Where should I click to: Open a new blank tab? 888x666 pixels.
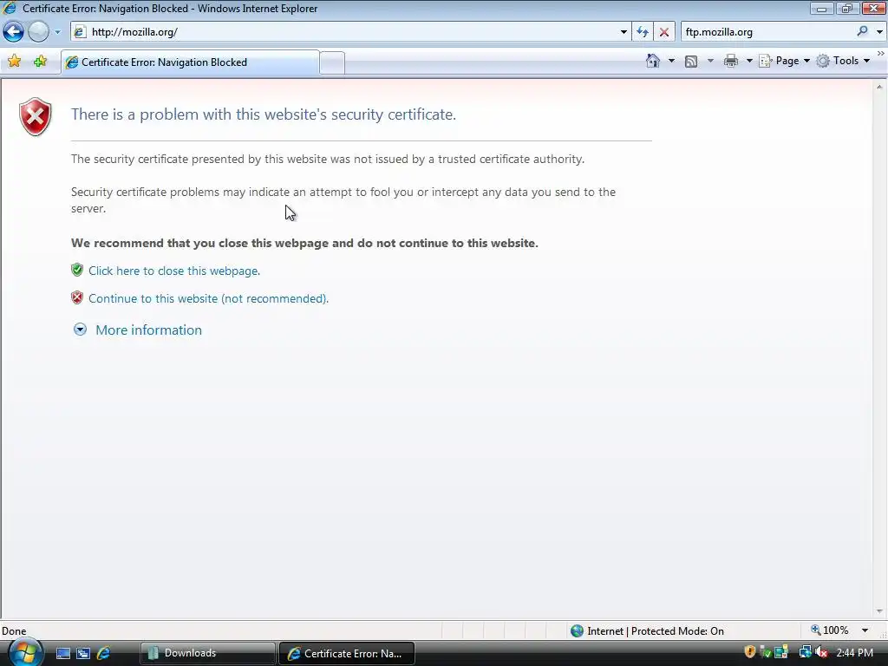click(x=332, y=62)
